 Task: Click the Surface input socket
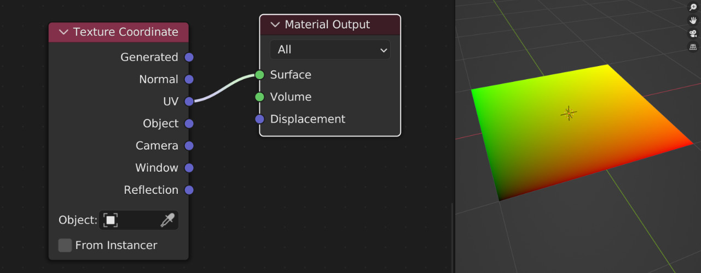259,75
